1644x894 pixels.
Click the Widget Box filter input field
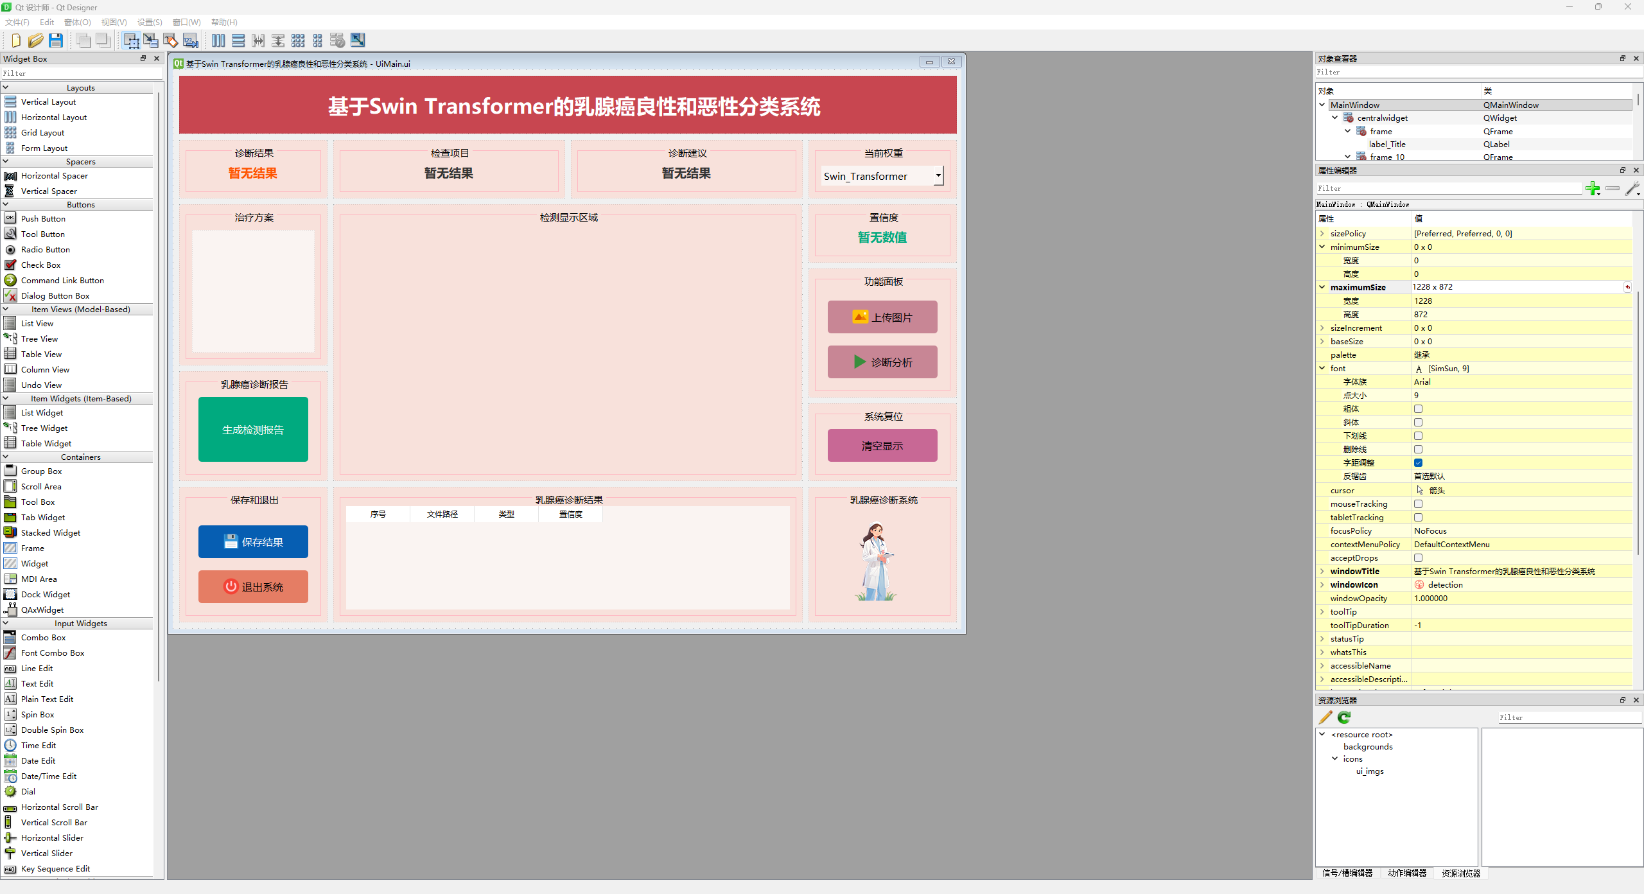pos(80,73)
